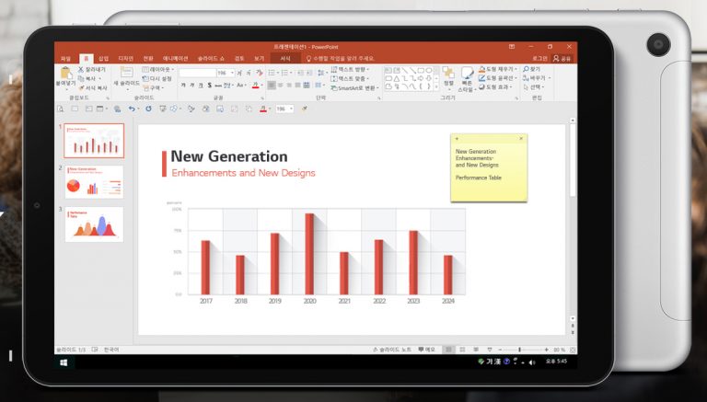Click the Share (공유) button
This screenshot has width=707, height=402.
[x=562, y=58]
